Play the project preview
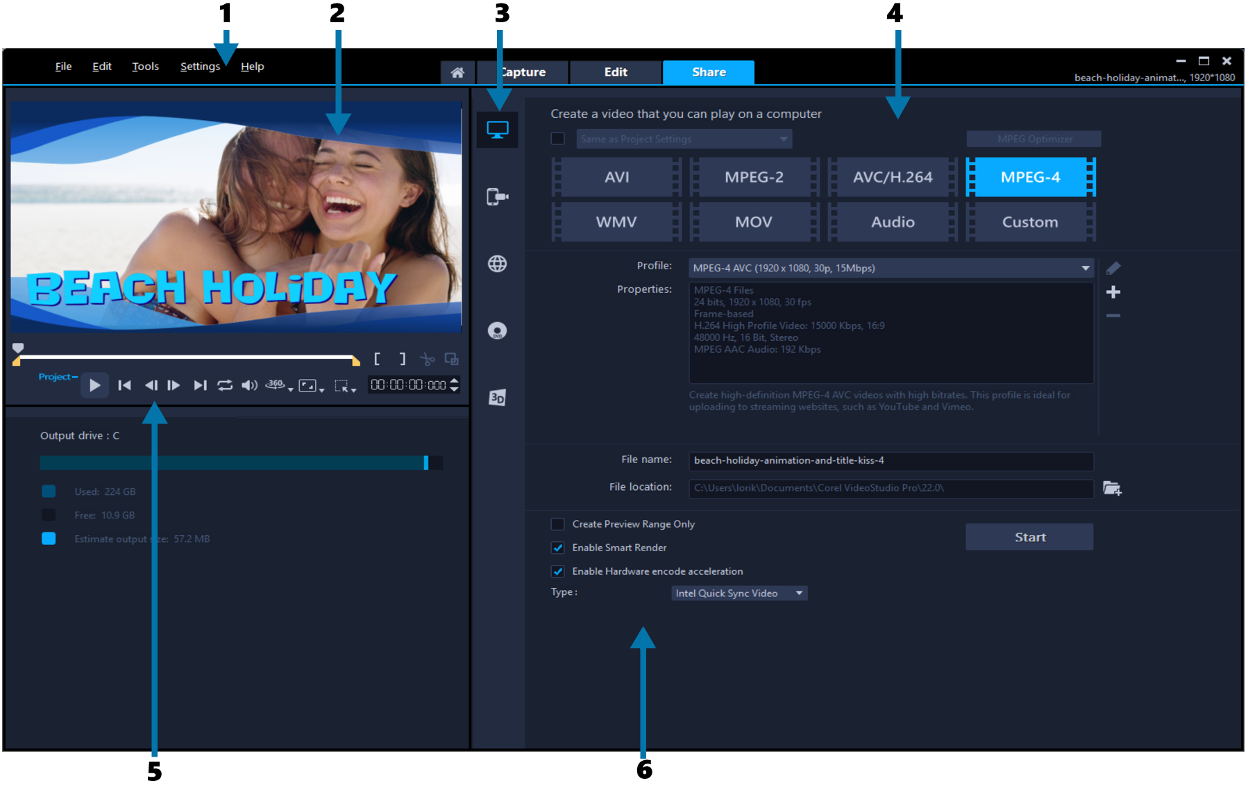The height and width of the screenshot is (792, 1248). (x=95, y=385)
